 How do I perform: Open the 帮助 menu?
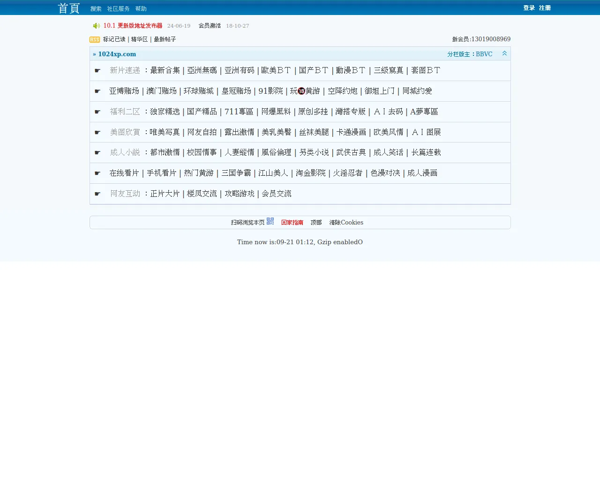tap(141, 9)
